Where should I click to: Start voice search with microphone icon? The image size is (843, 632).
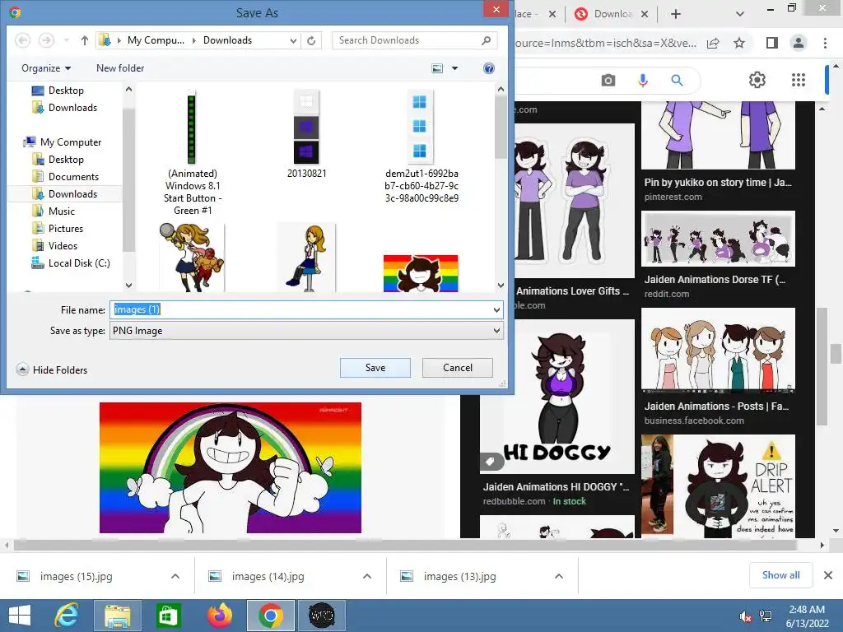(642, 81)
